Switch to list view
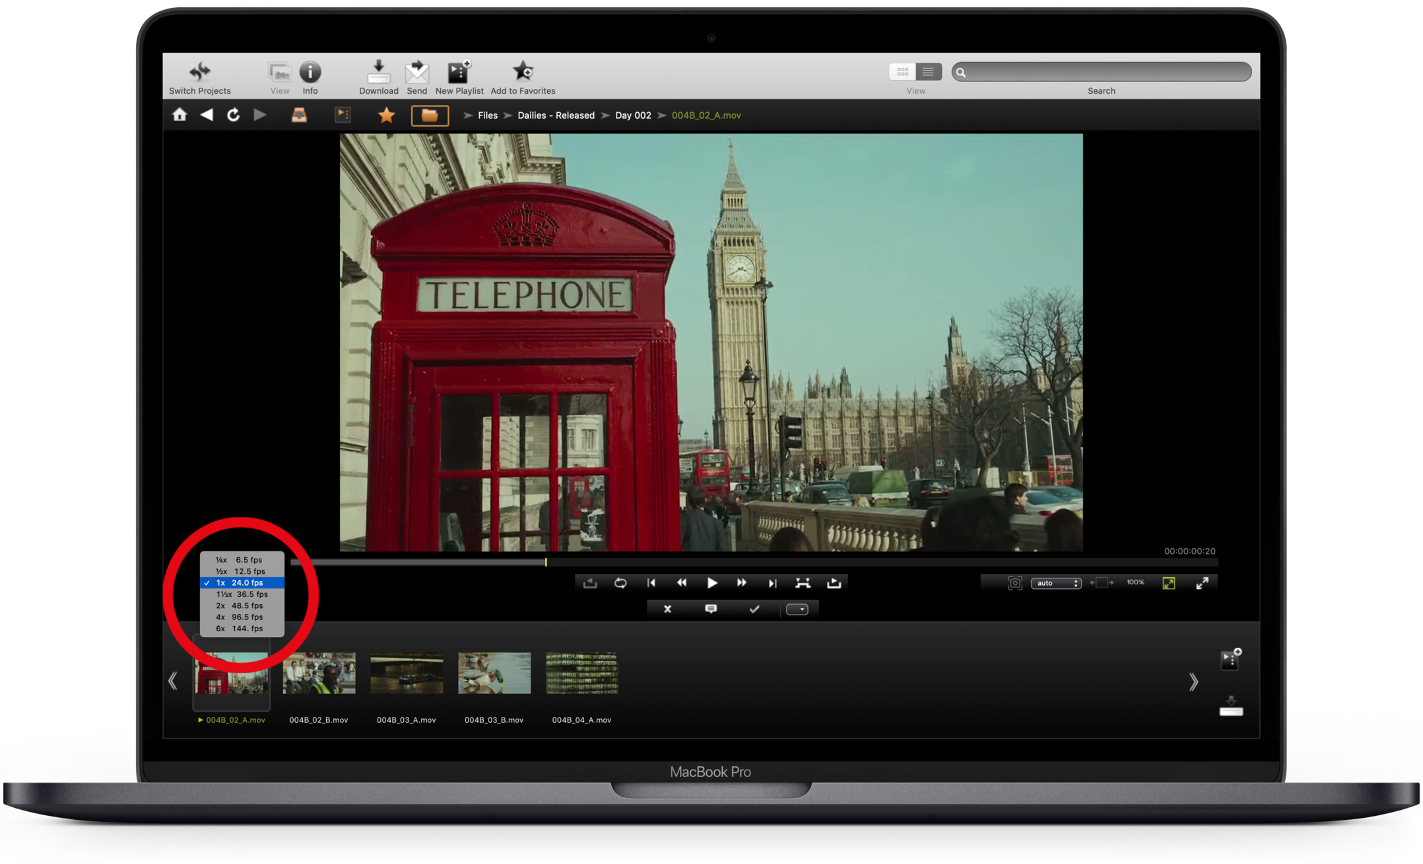The image size is (1423, 864). pos(928,71)
